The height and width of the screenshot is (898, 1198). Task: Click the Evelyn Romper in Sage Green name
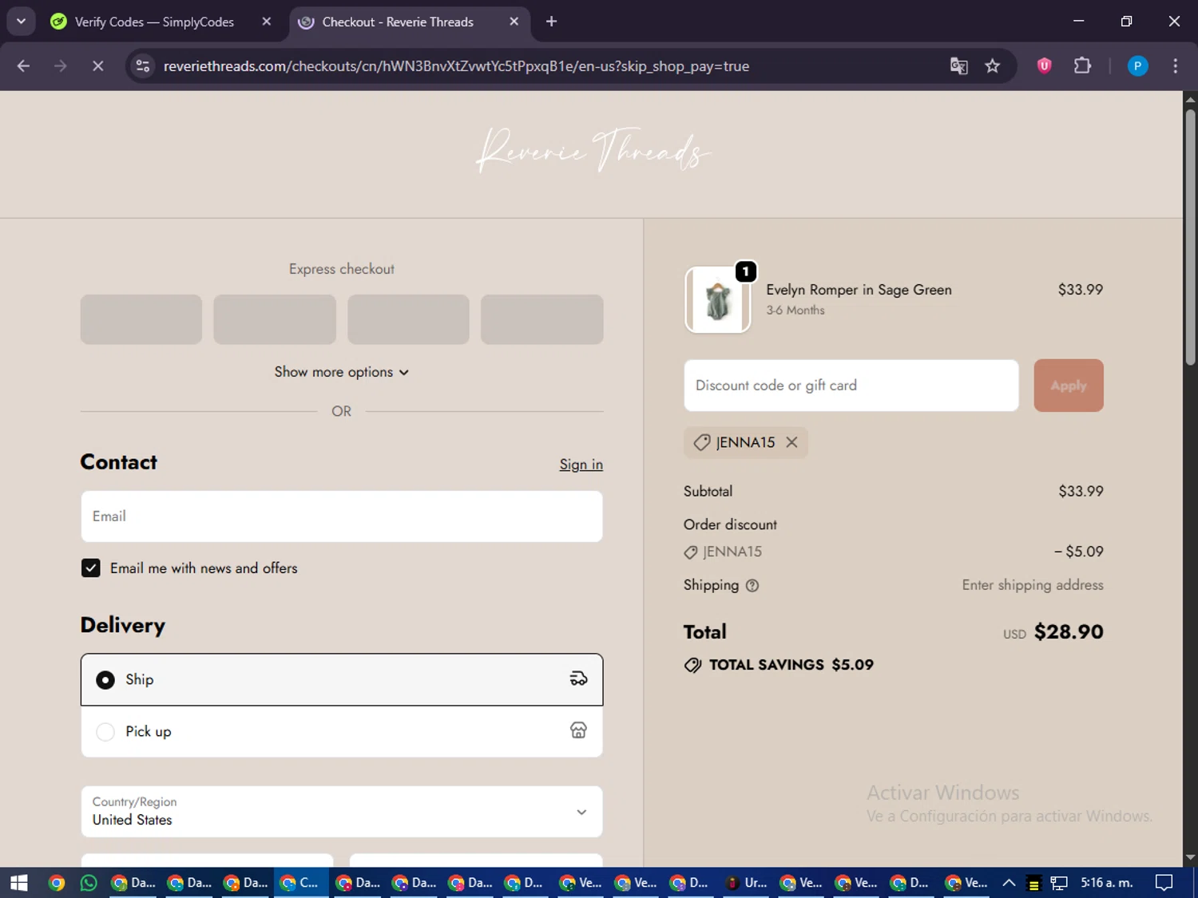[859, 290]
